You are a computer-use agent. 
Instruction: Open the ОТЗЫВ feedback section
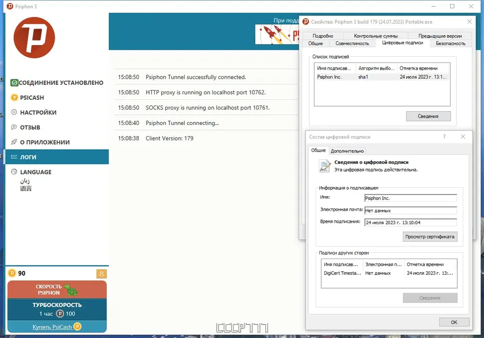pyautogui.click(x=57, y=127)
